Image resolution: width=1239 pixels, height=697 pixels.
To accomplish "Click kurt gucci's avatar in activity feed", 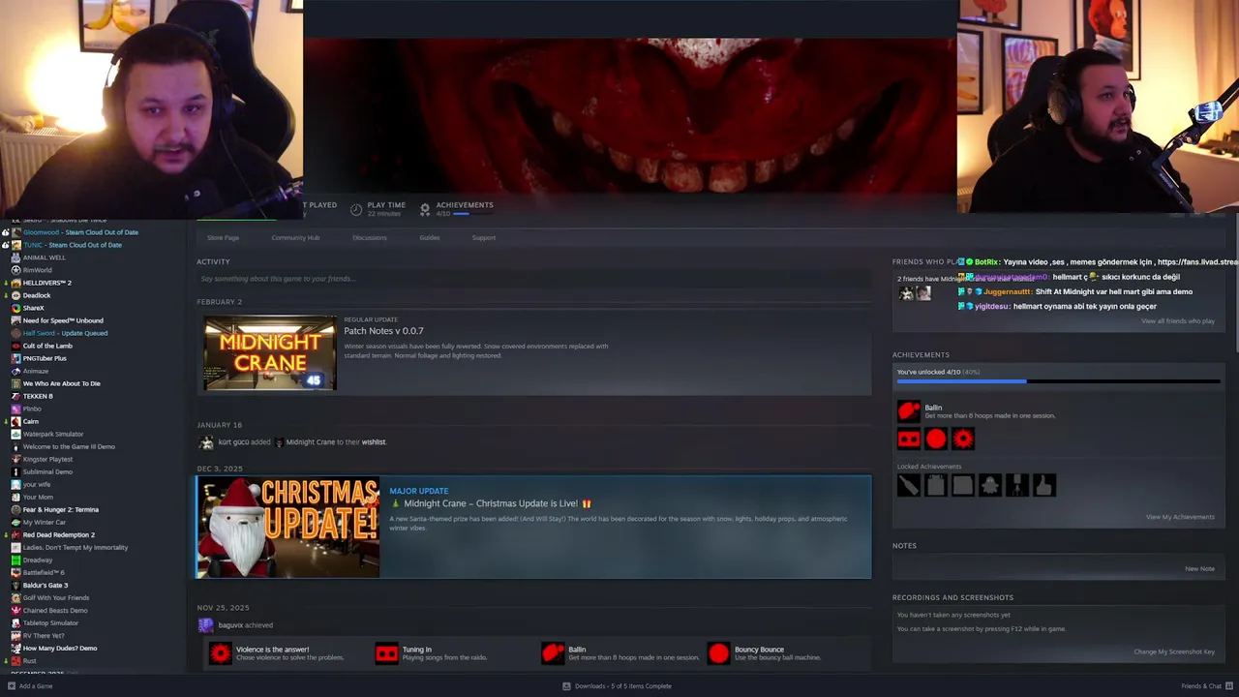I will 206,442.
